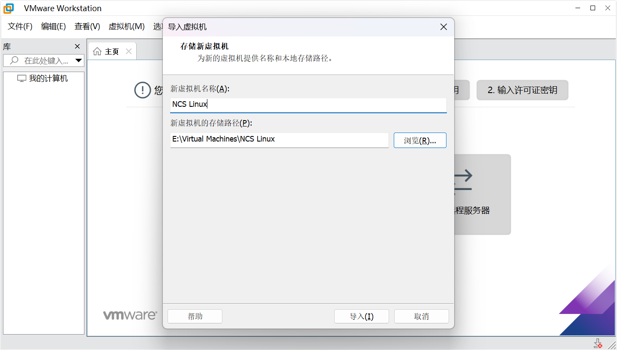Click the status bar device icon at bottom right
Screen dimensions: 617x350
pyautogui.click(x=598, y=343)
